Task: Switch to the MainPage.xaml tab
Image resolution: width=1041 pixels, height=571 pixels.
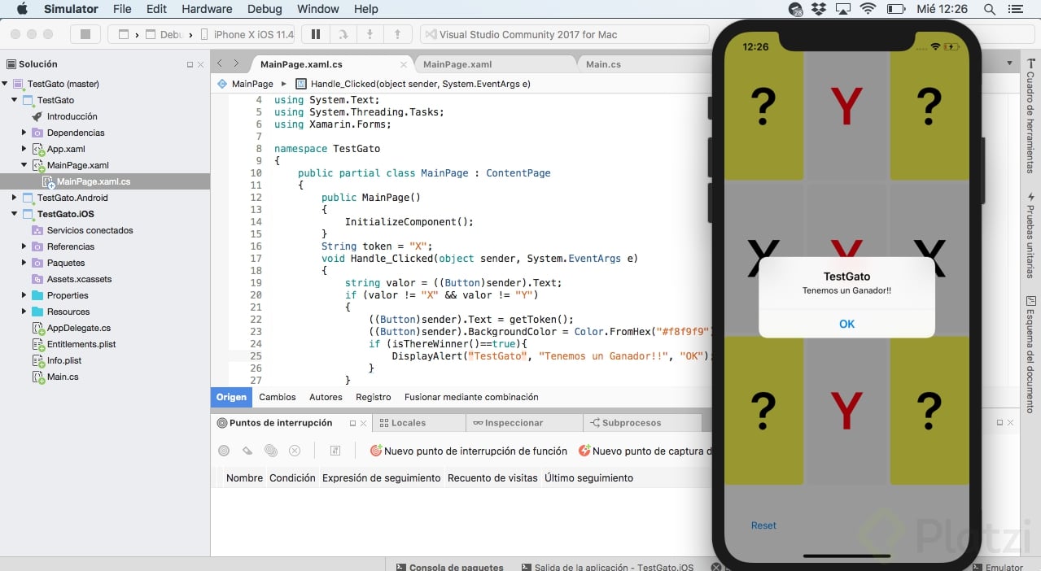Action: (457, 64)
